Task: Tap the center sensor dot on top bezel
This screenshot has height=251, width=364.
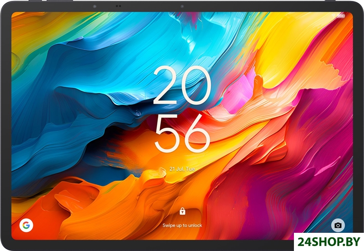Action: click(182, 6)
